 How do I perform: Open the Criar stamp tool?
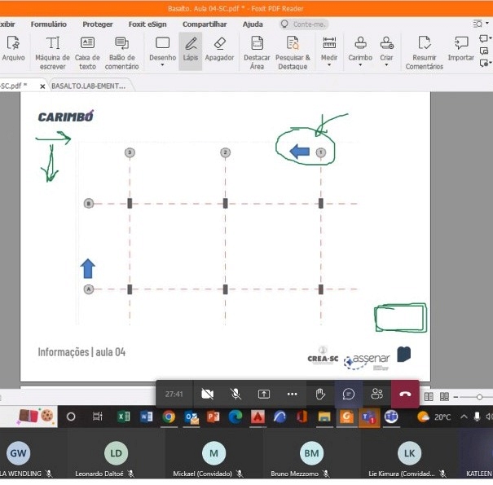(x=386, y=48)
